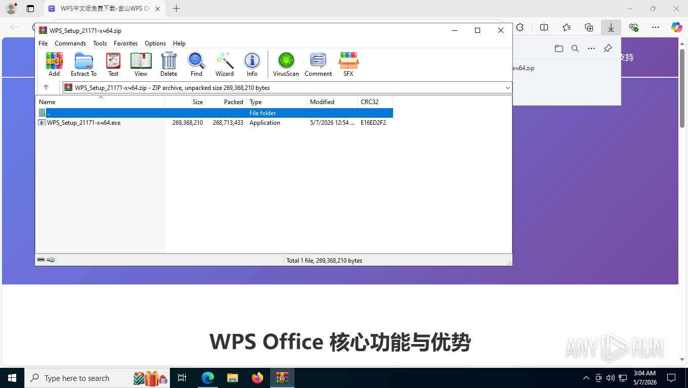
Task: Convert archive with SFX icon
Action: pyautogui.click(x=348, y=64)
